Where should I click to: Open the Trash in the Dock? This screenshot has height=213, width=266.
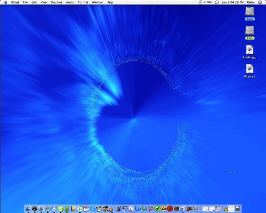tap(238, 209)
